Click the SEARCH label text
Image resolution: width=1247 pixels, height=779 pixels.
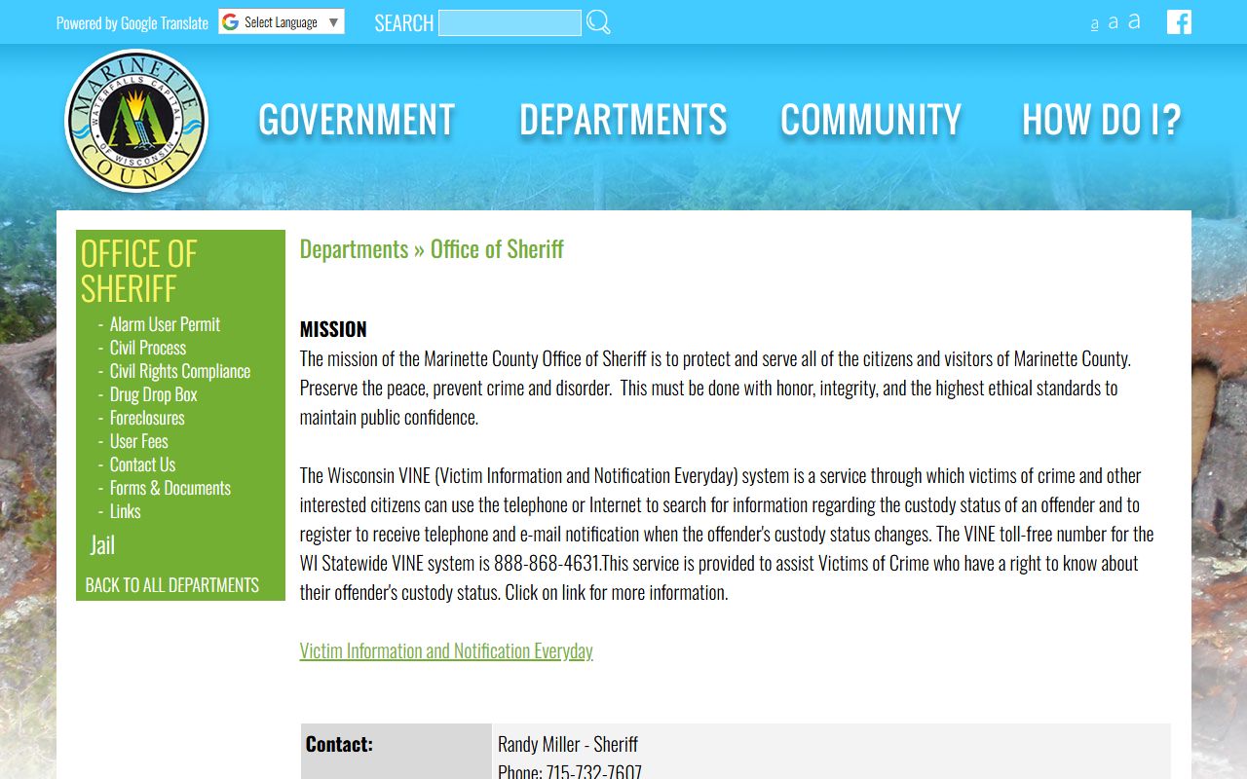click(403, 22)
